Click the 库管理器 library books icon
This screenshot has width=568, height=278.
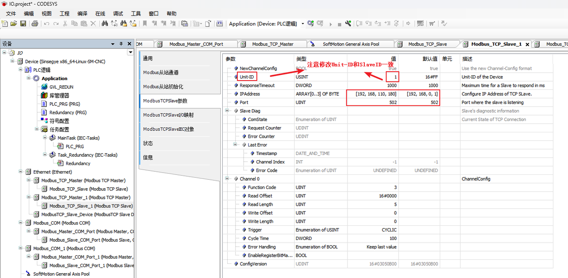coord(44,95)
